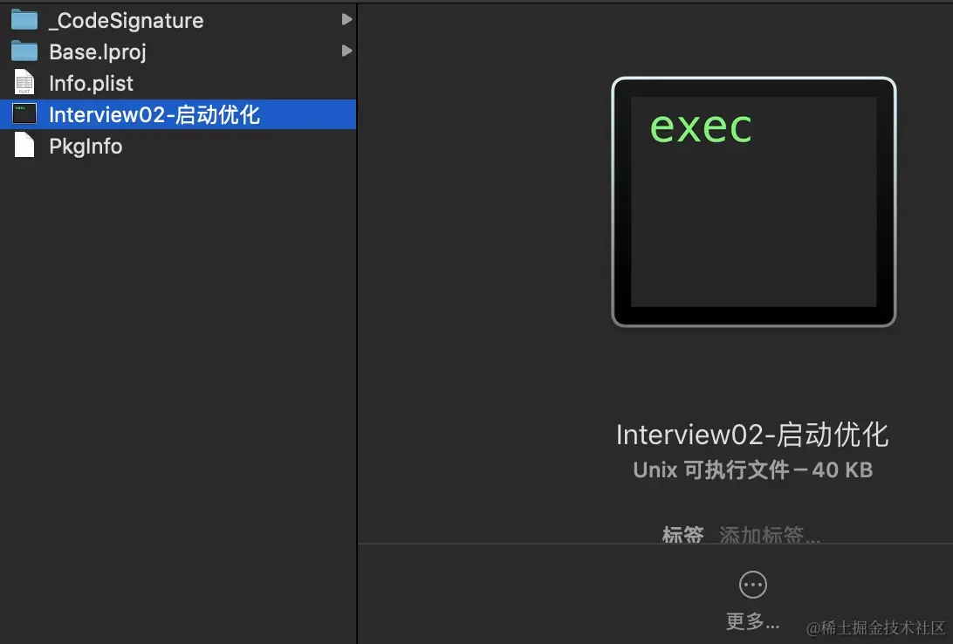
Task: Select the Info.plist row
Action: tap(92, 82)
